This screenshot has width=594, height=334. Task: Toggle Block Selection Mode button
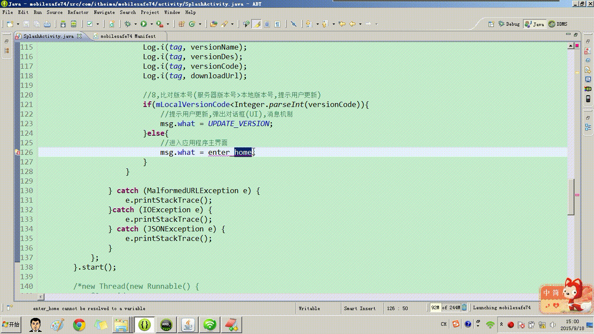click(x=267, y=24)
